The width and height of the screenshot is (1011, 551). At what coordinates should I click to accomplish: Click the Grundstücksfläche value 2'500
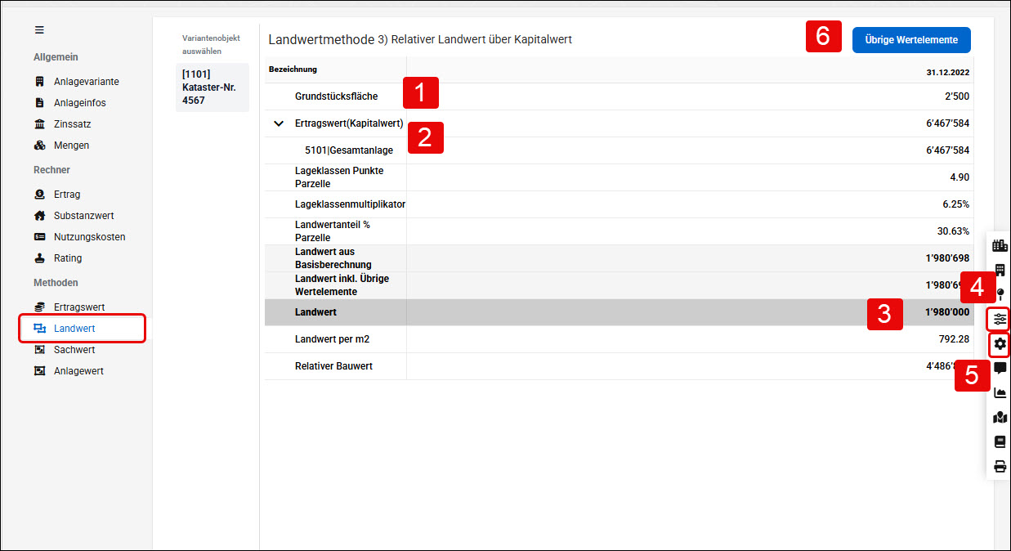click(x=956, y=96)
